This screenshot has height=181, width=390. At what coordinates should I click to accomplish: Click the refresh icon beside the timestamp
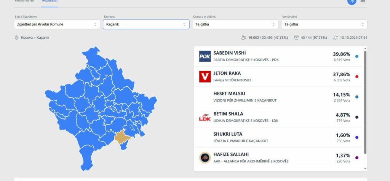click(x=335, y=38)
